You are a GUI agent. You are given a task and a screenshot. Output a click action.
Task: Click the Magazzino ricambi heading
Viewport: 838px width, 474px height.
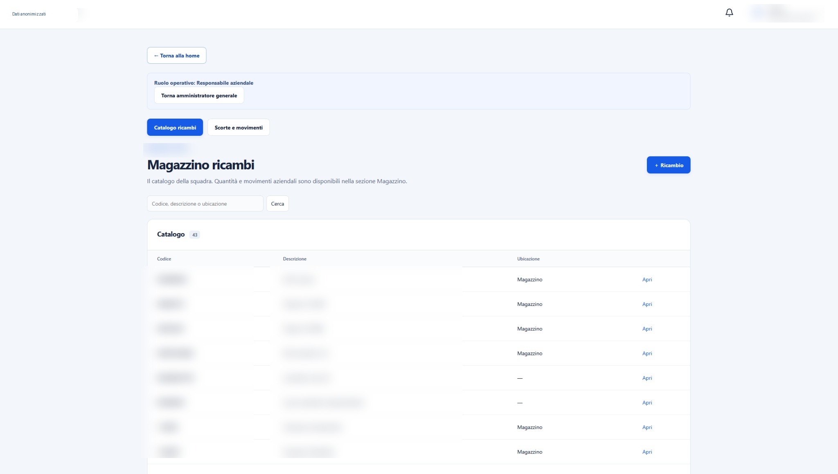pyautogui.click(x=200, y=165)
